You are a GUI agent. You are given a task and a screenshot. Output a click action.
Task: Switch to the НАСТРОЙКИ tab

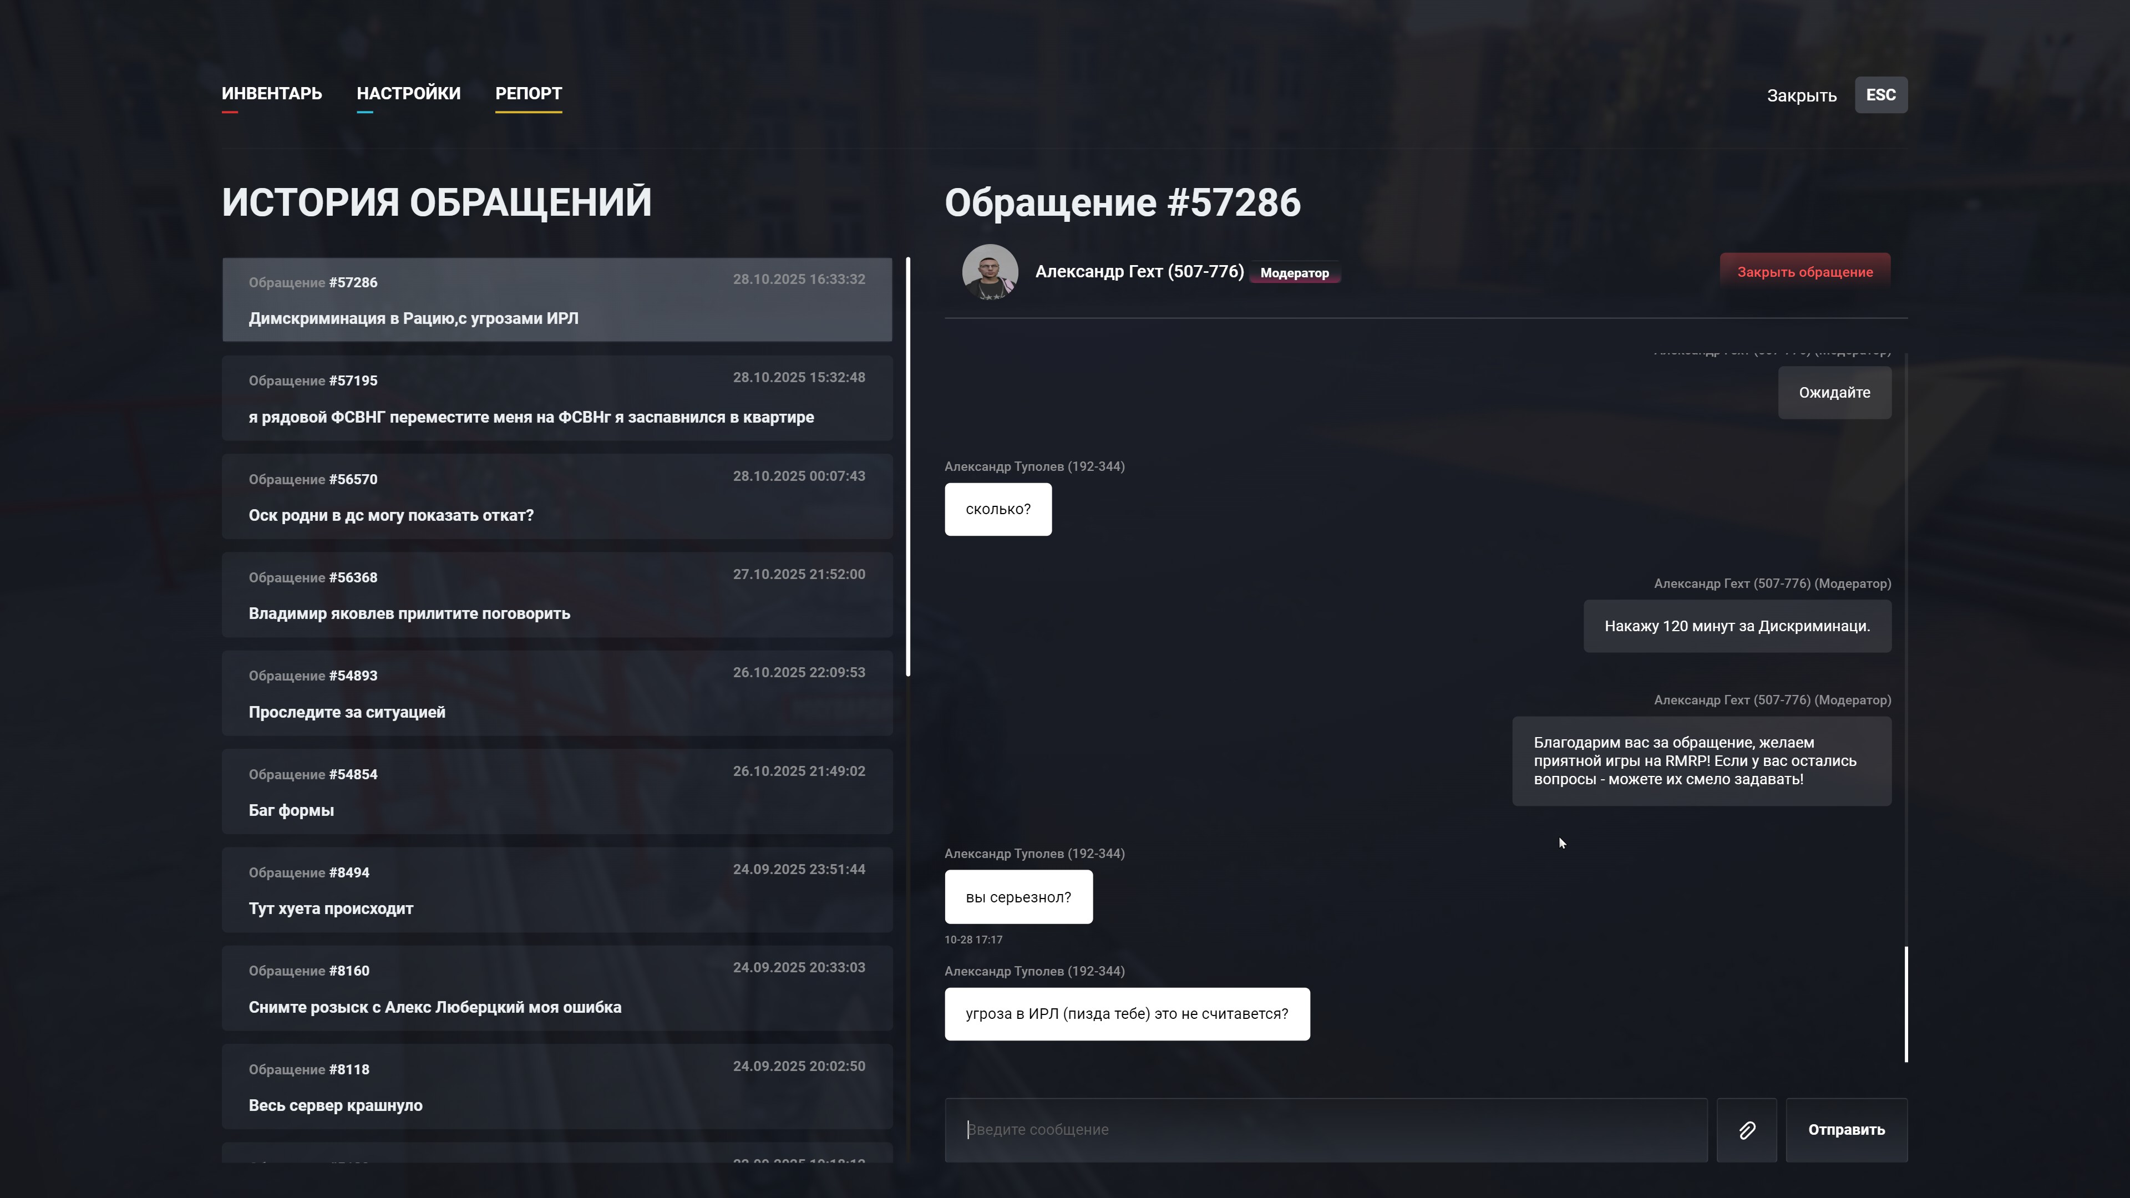click(408, 93)
